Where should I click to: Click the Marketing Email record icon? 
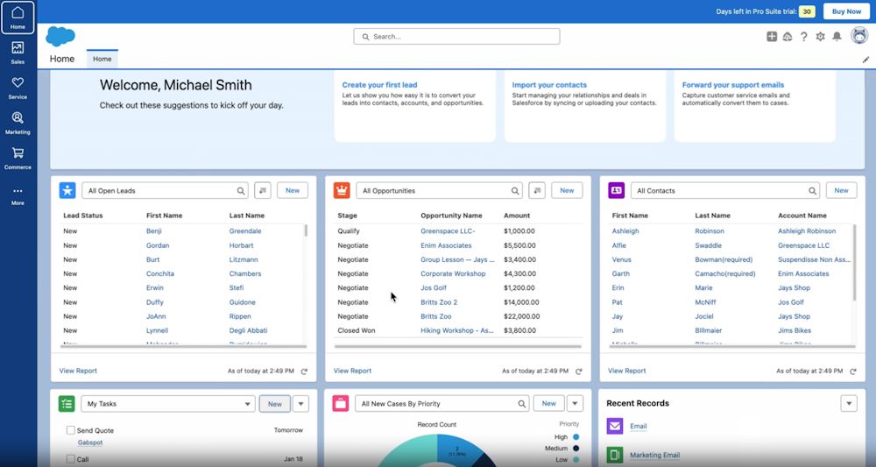click(615, 455)
